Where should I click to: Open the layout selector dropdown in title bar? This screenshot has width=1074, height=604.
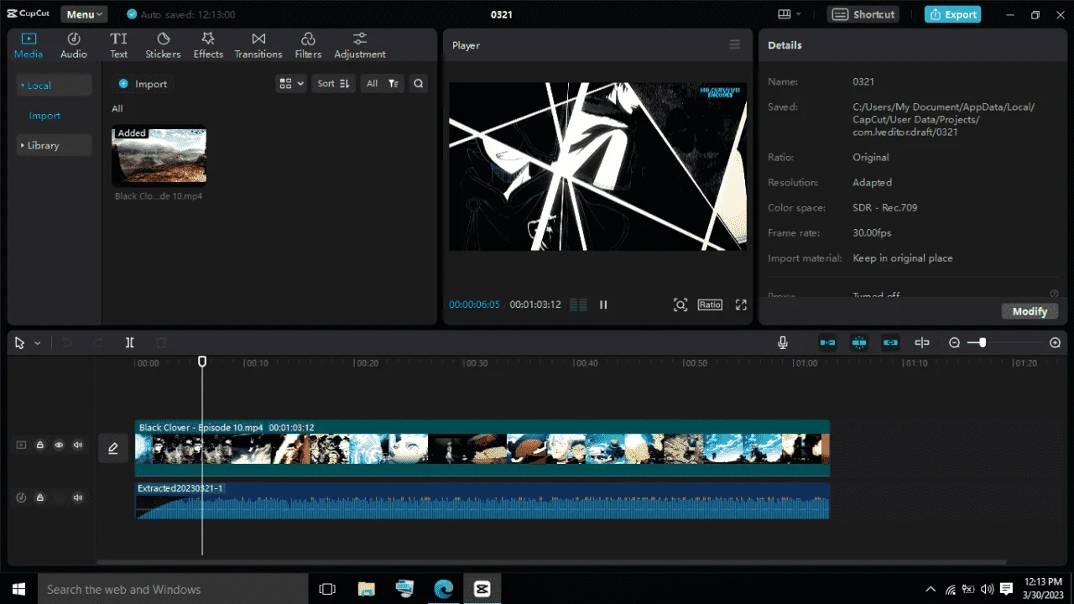[790, 14]
